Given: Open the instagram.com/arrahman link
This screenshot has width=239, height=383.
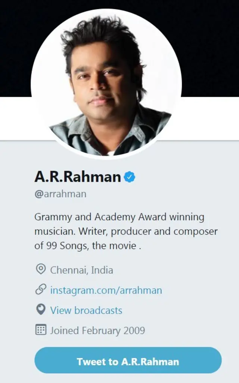Looking at the screenshot, I should (x=106, y=290).
